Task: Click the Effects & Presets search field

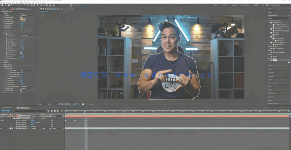Action: click(x=278, y=19)
